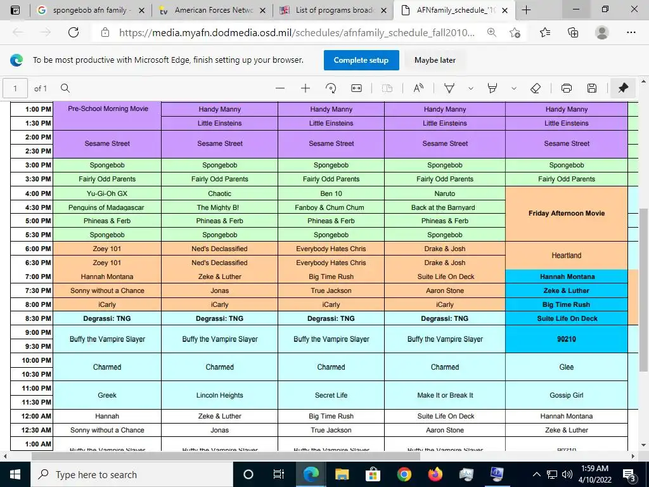The image size is (649, 487).
Task: Open Google Chrome from taskbar
Action: coord(404,474)
